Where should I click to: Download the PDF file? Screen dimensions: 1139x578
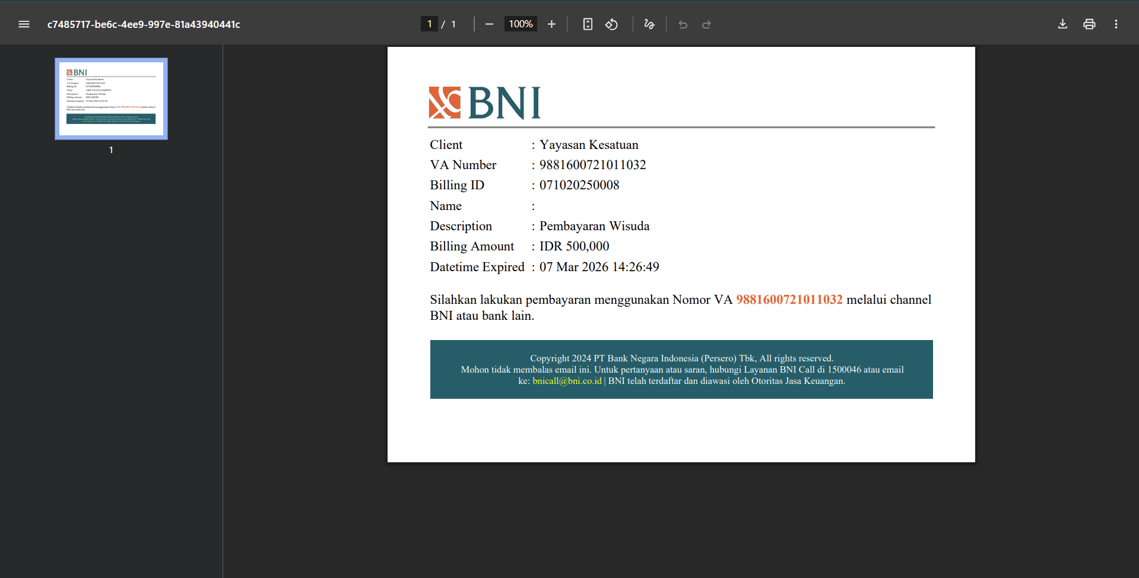(1062, 24)
